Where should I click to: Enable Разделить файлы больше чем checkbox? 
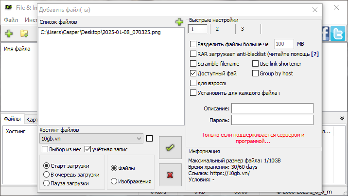pos(193,44)
